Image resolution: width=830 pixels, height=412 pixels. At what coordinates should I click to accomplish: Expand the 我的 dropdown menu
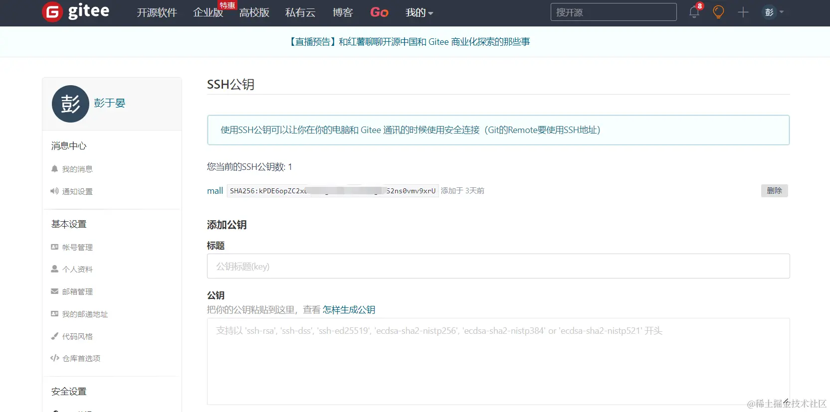419,12
